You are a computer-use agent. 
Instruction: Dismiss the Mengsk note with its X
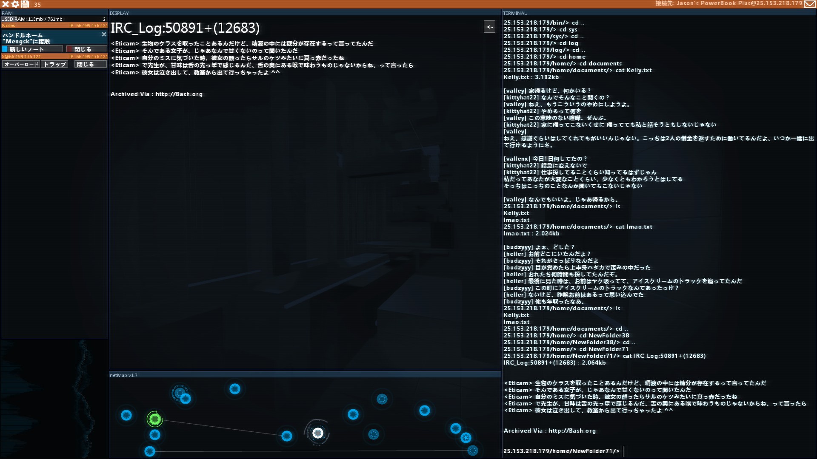(x=104, y=35)
